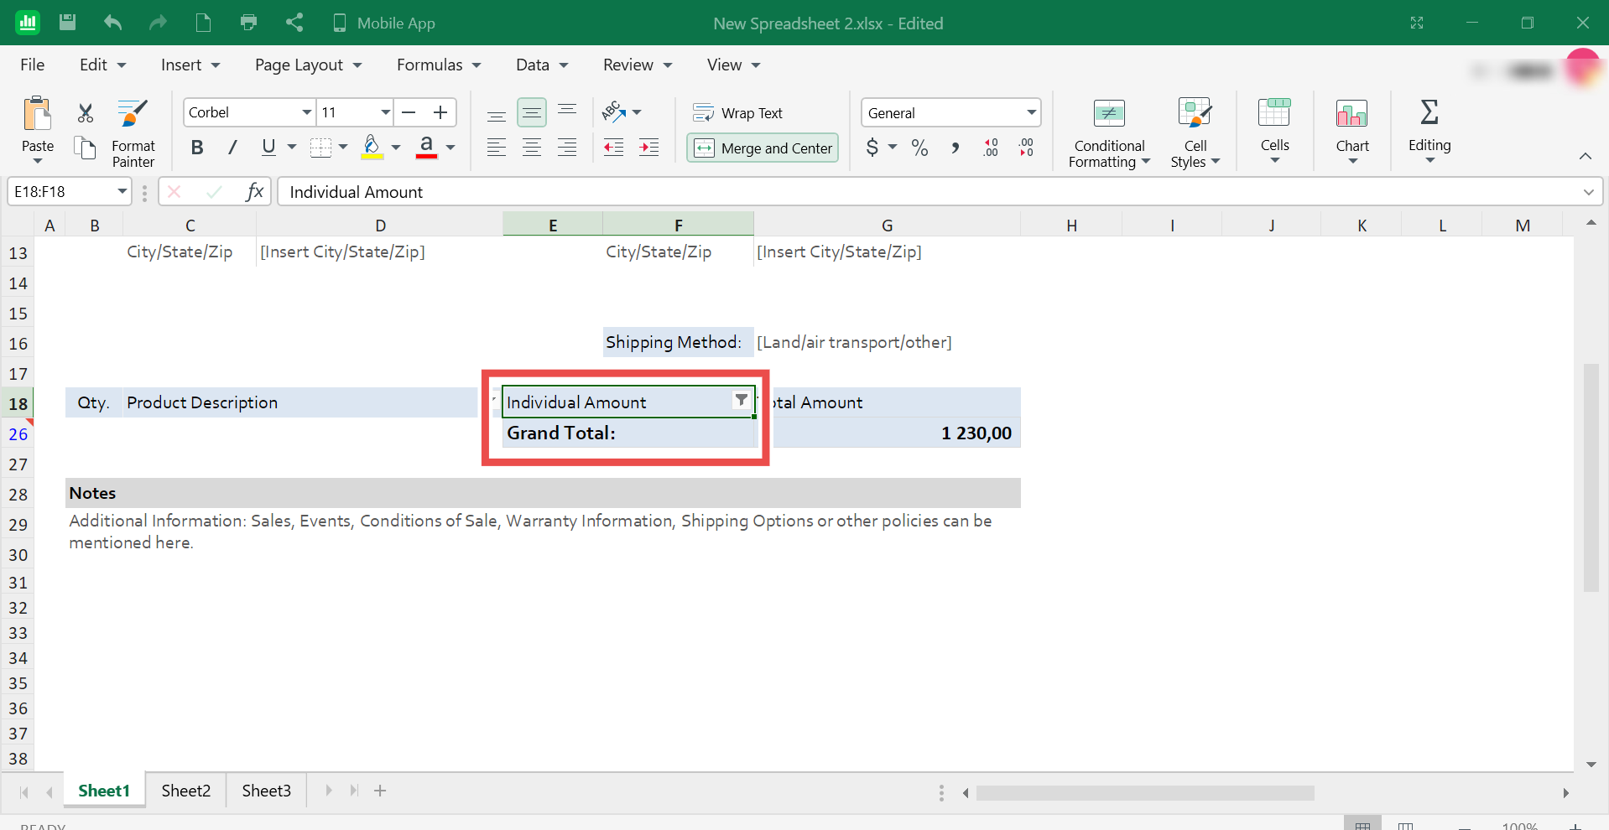Collapse the ribbon chevron
This screenshot has width=1609, height=830.
1585,156
